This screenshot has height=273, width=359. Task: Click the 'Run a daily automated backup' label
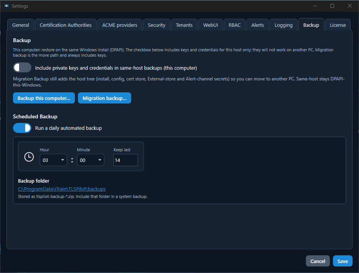click(x=68, y=128)
